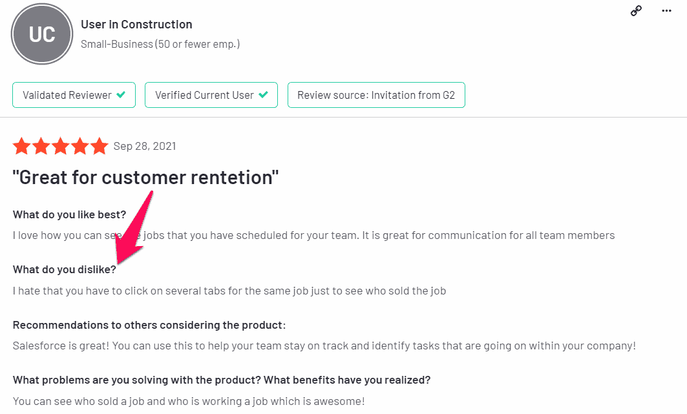Open the three-dot more options menu
The height and width of the screenshot is (414, 687).
click(x=666, y=11)
